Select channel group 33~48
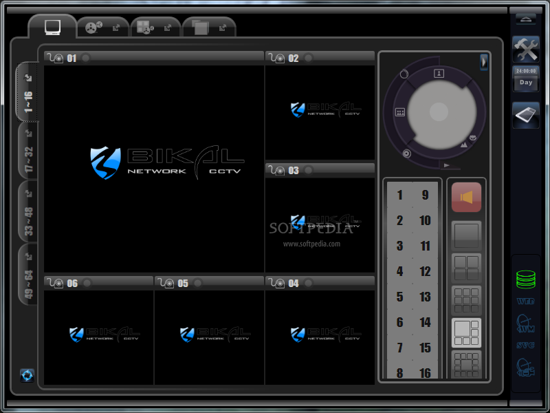550x413 pixels. point(28,213)
